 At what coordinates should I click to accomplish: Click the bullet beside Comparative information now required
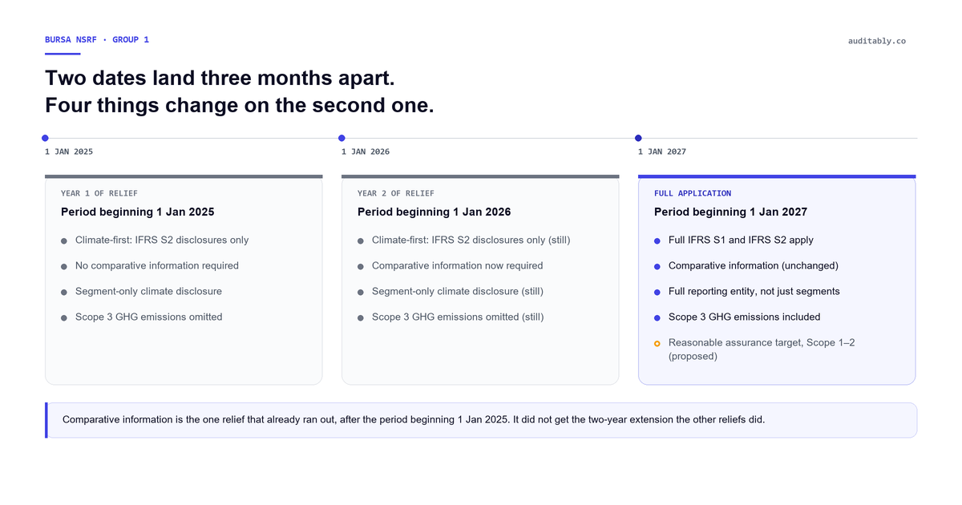click(x=361, y=266)
